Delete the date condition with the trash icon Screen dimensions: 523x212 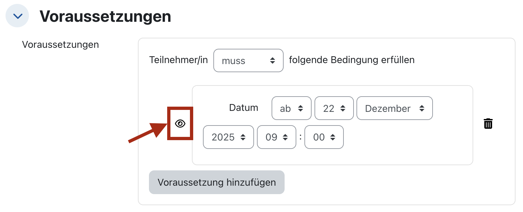point(488,124)
